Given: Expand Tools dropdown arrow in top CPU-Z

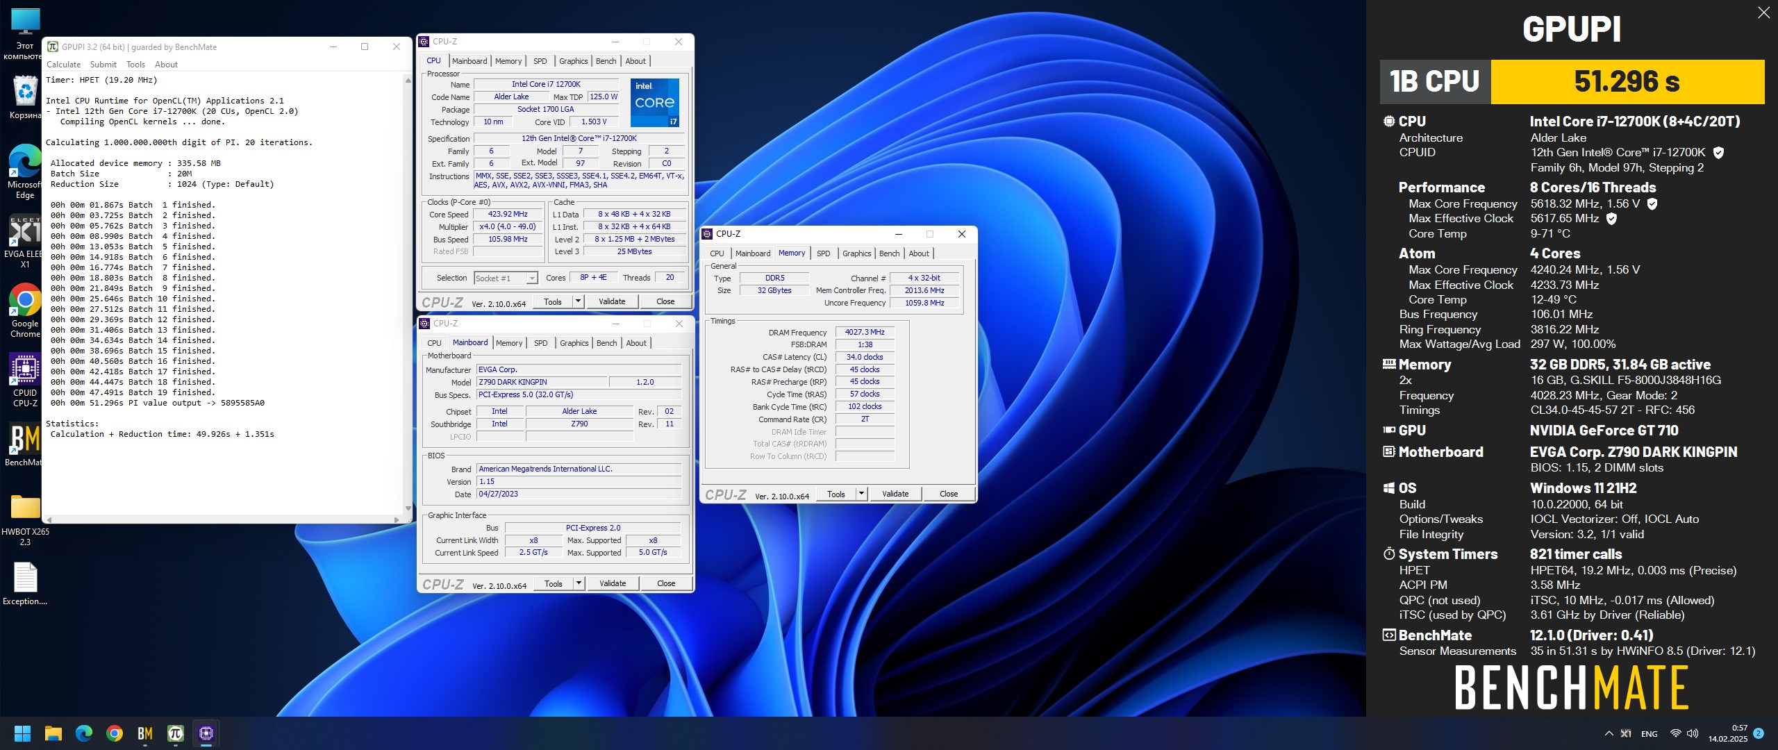Looking at the screenshot, I should pos(578,301).
